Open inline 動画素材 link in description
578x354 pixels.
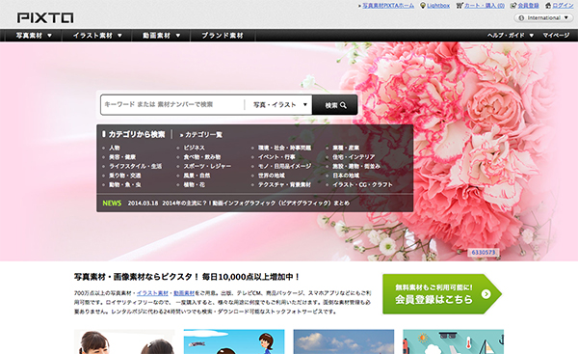184,293
